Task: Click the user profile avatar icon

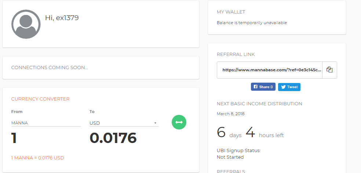Action: (x=26, y=24)
